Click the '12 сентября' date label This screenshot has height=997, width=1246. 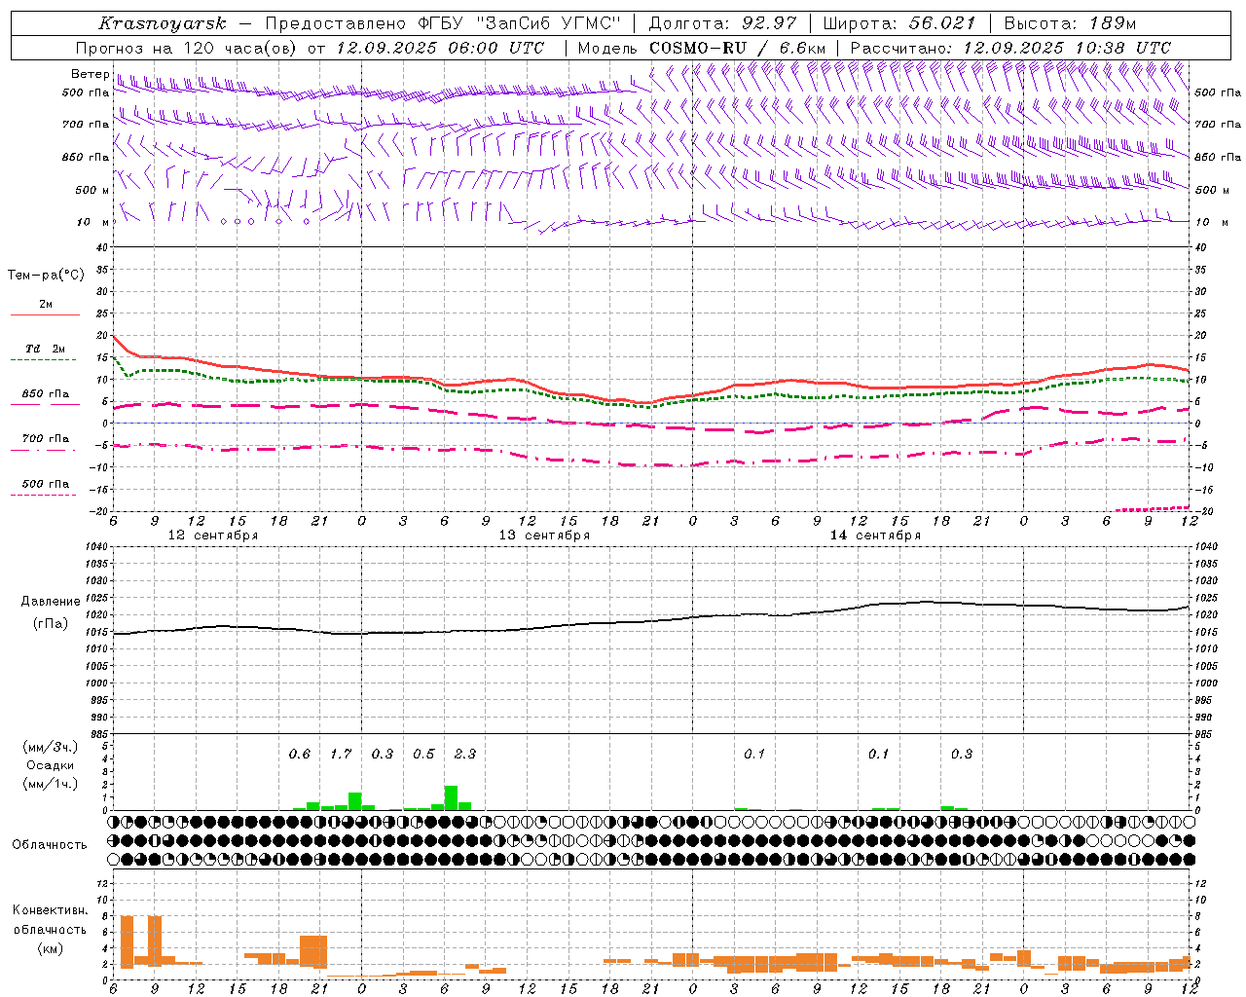[x=212, y=535]
